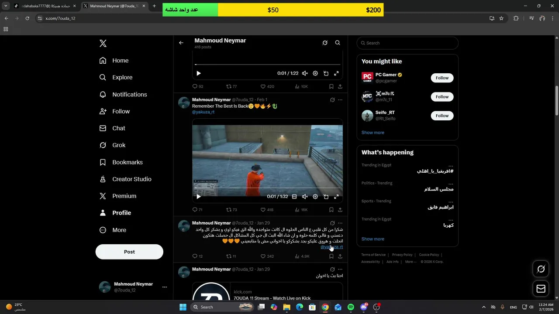The width and height of the screenshot is (559, 314).
Task: Follow Seifo_RT
Action: 442,116
